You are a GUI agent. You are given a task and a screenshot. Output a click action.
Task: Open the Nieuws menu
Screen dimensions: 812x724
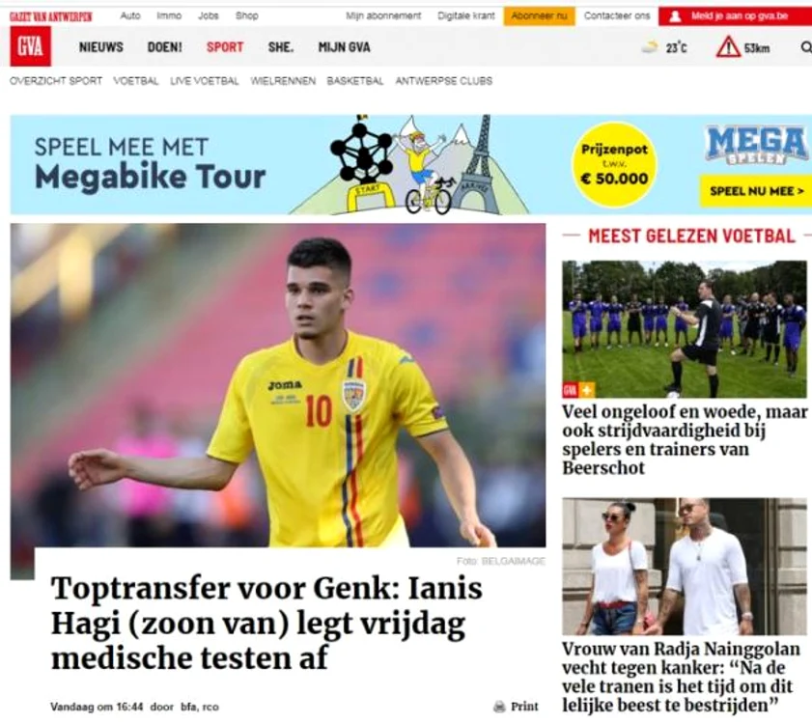(101, 47)
